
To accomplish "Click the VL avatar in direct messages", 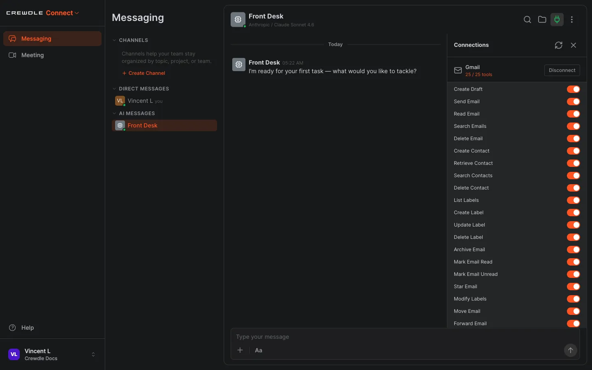I will click(120, 101).
